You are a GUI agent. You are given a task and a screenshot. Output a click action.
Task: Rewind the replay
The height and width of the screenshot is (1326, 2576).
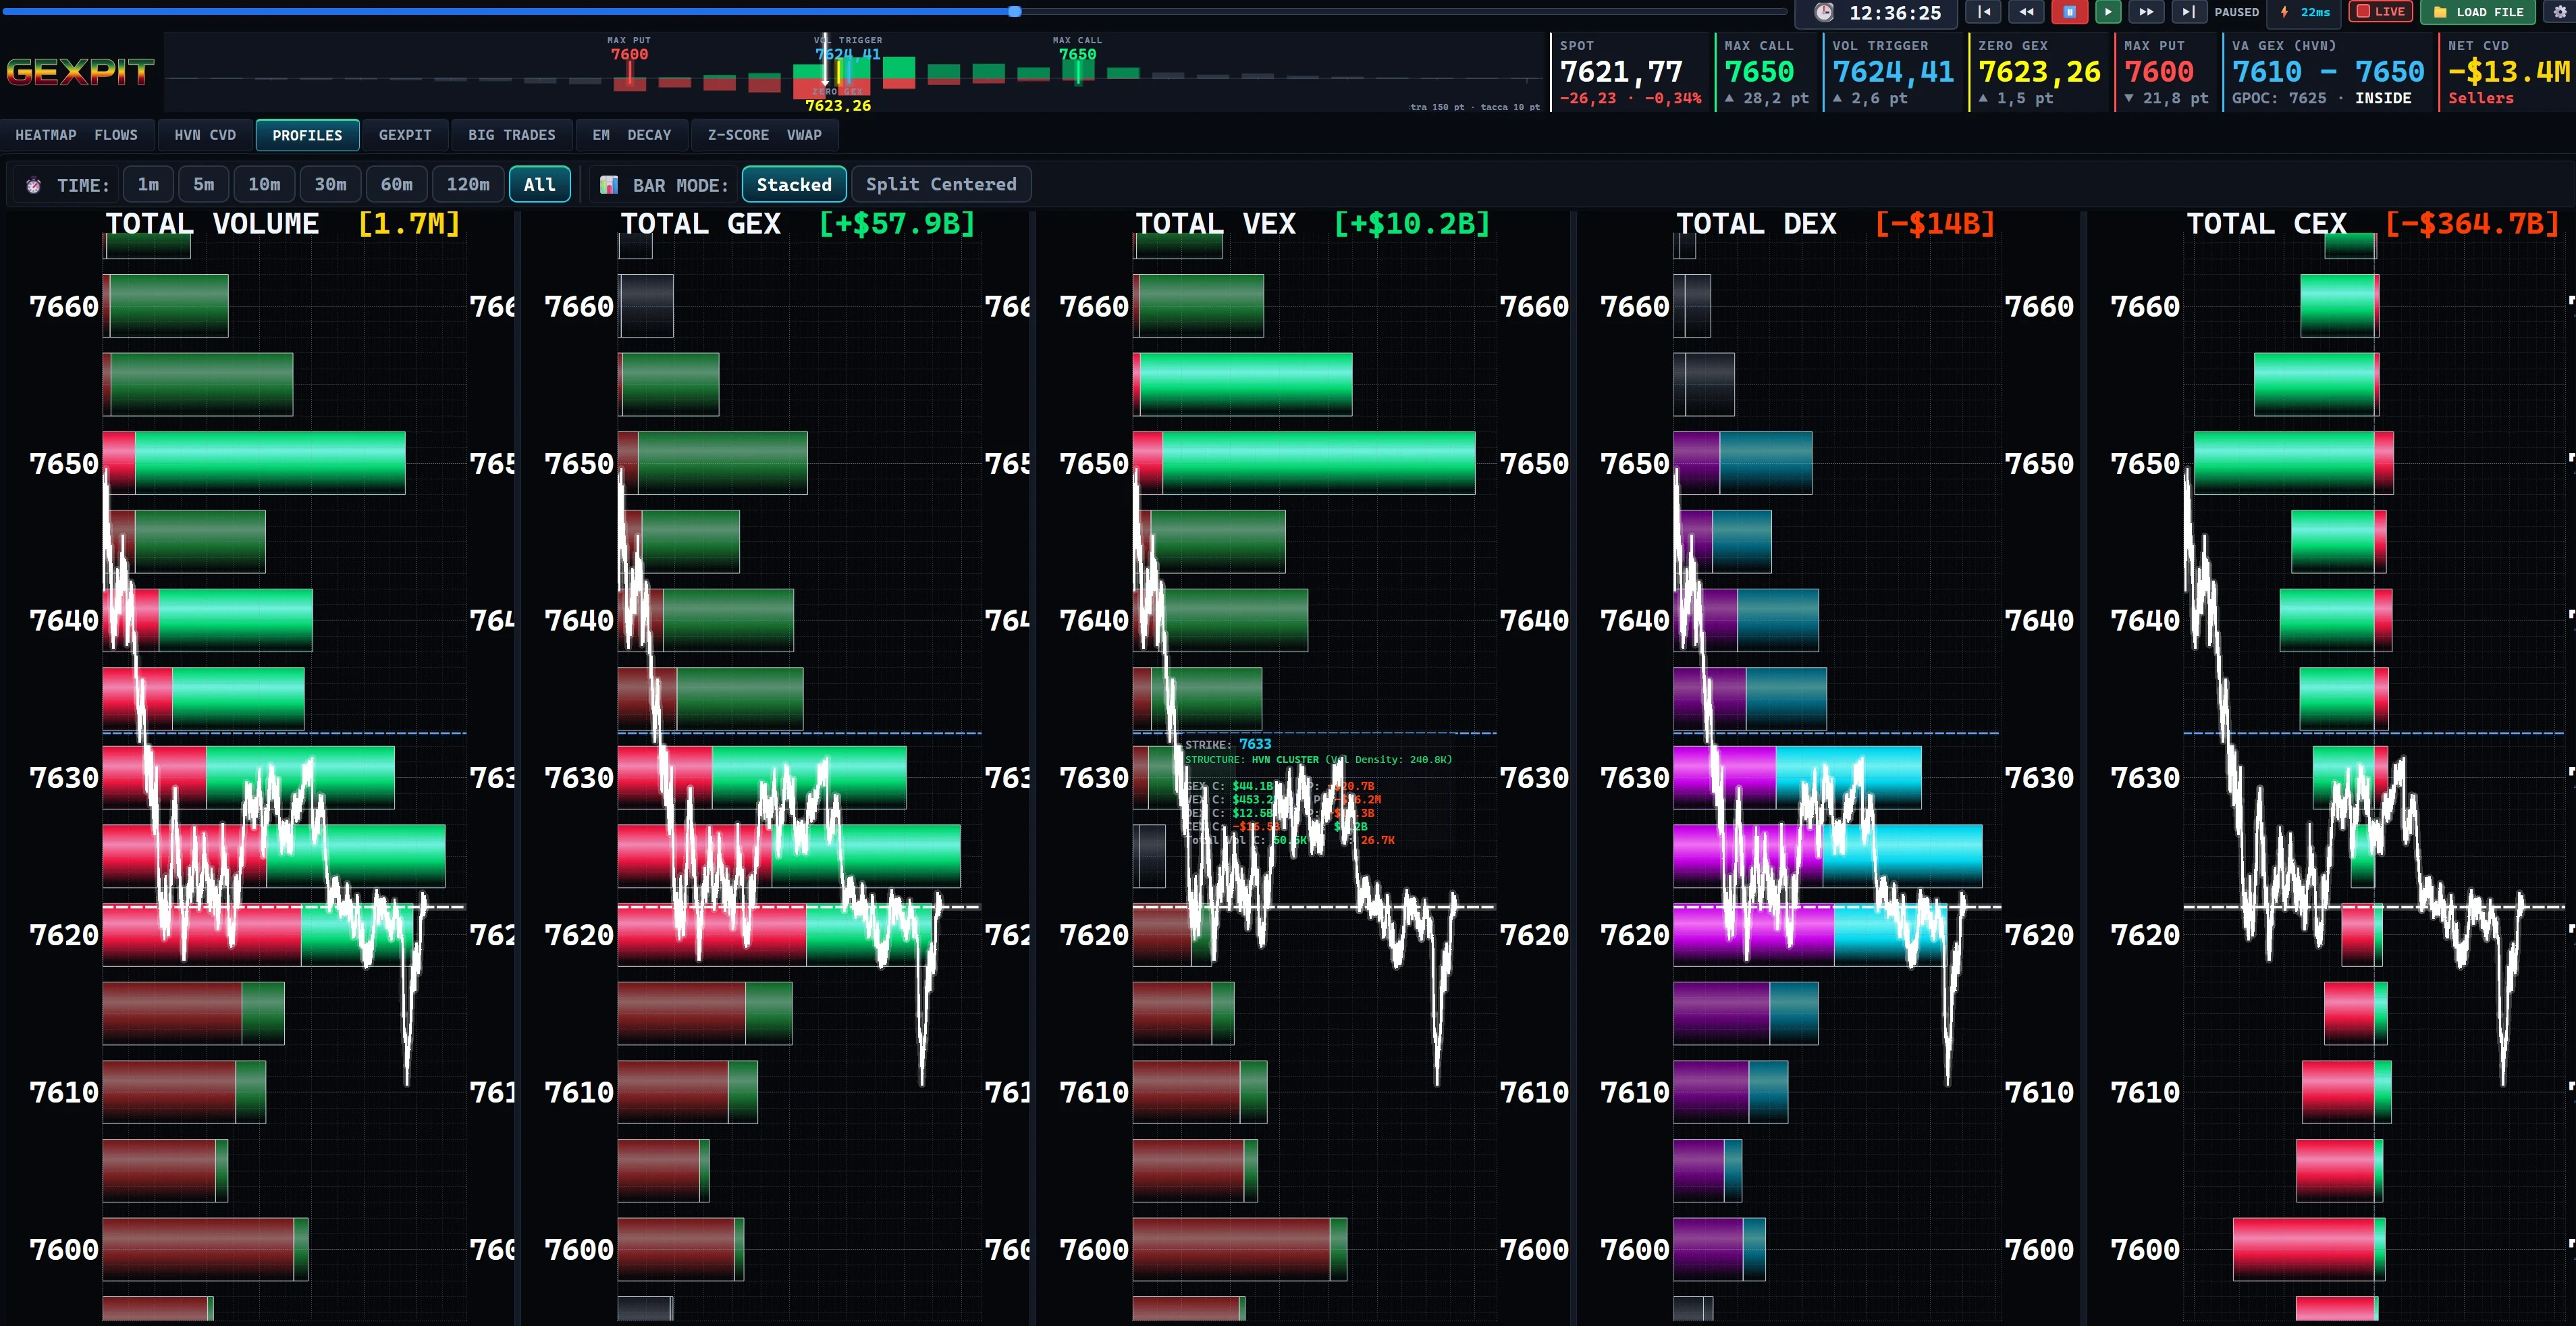2026,12
